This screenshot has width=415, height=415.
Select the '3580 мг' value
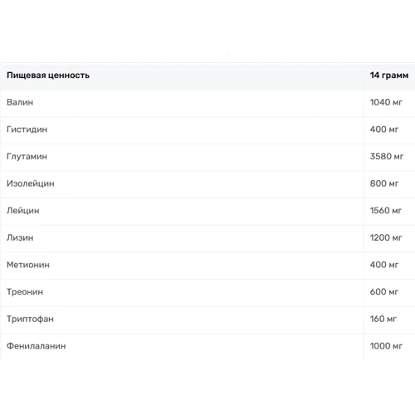point(387,157)
